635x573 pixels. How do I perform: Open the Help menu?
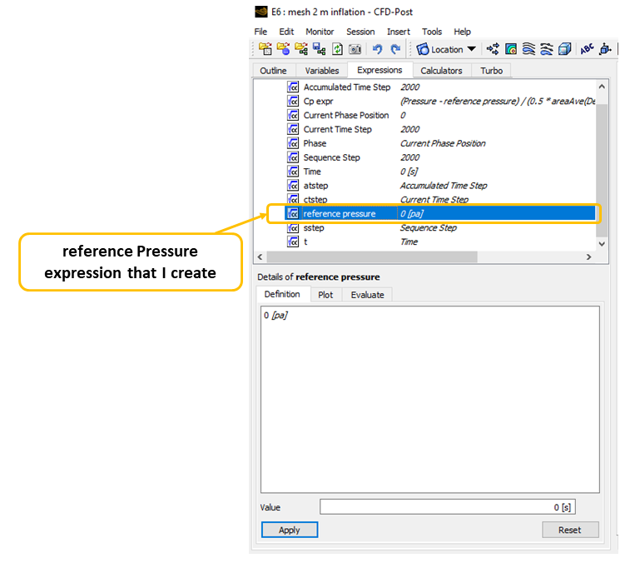pos(462,32)
